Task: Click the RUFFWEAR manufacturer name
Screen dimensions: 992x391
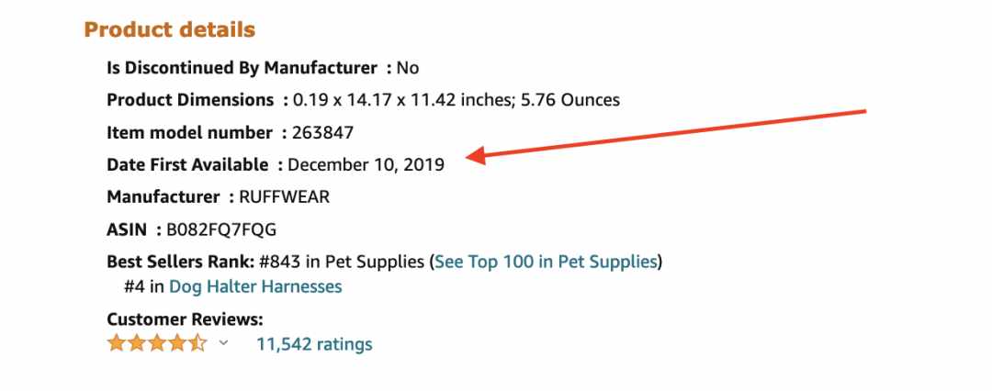Action: [284, 196]
